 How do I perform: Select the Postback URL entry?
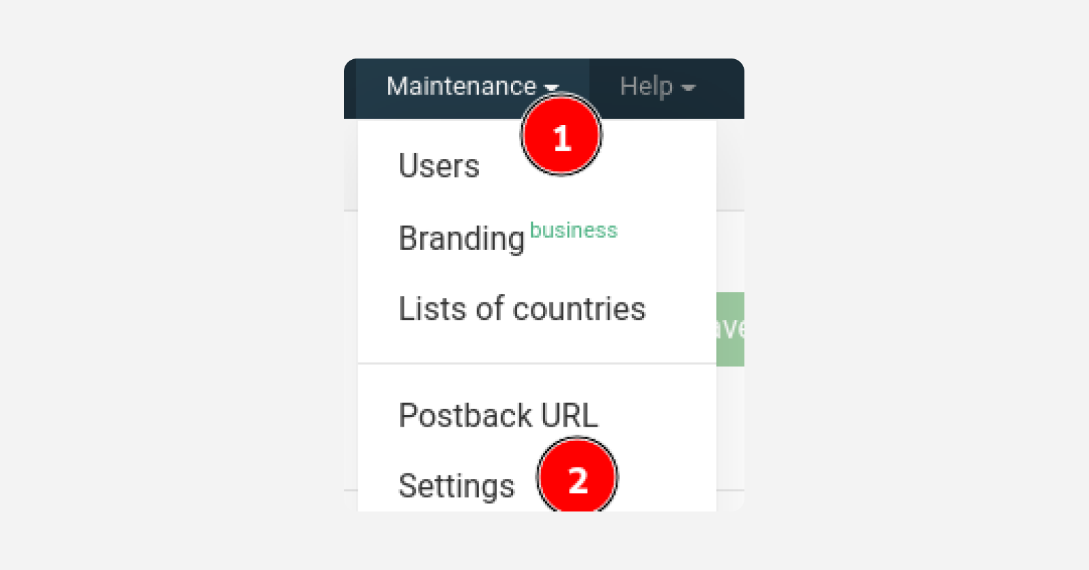pyautogui.click(x=498, y=416)
